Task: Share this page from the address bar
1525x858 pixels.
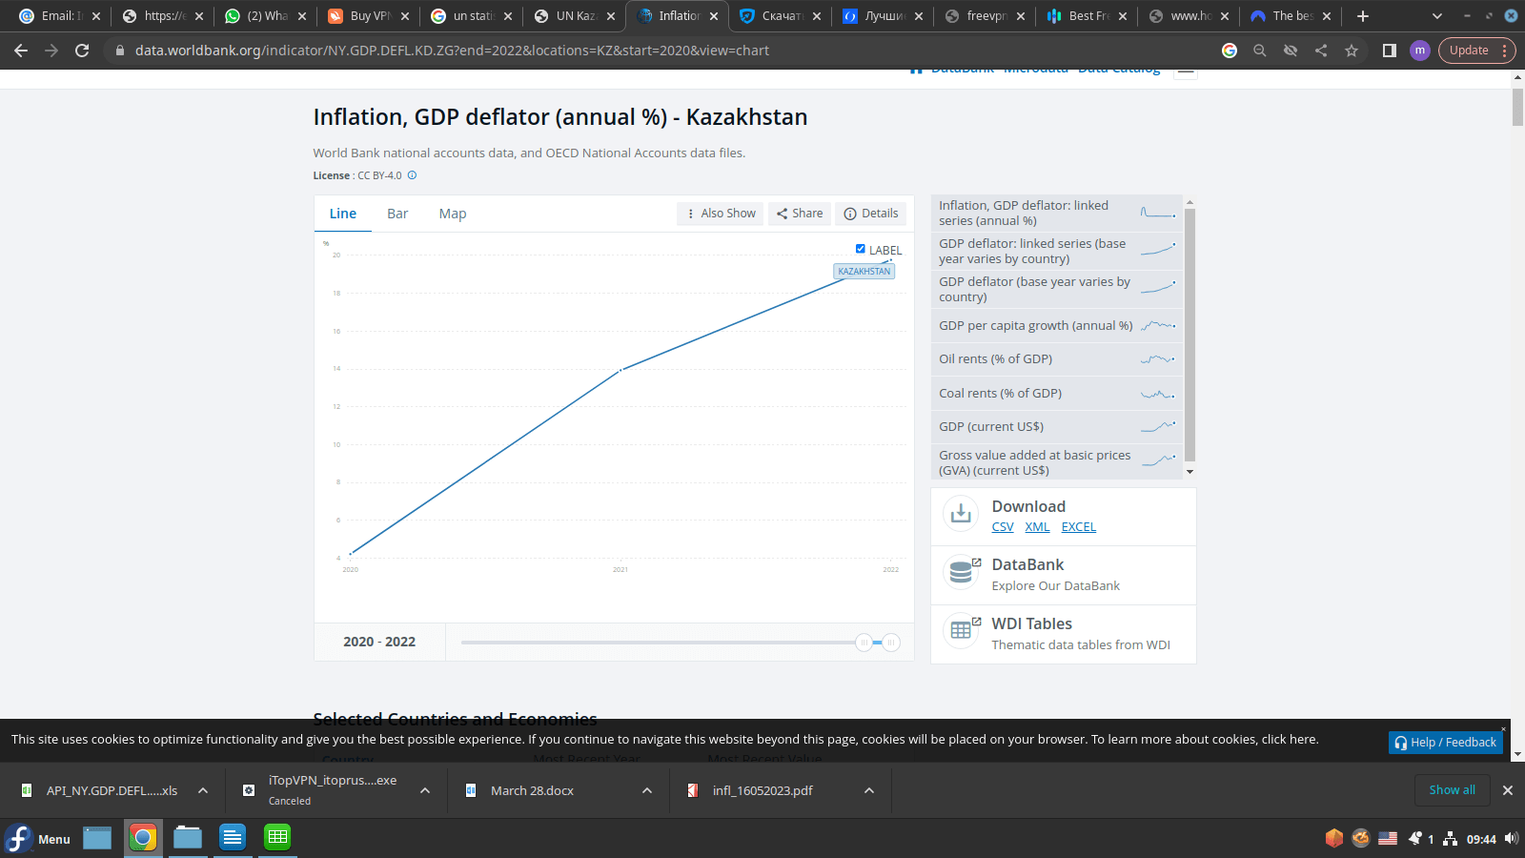Action: pyautogui.click(x=1321, y=51)
